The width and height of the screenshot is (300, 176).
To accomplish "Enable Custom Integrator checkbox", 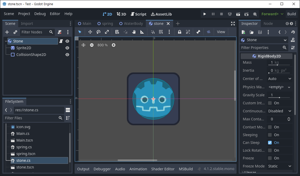I will [270, 103].
